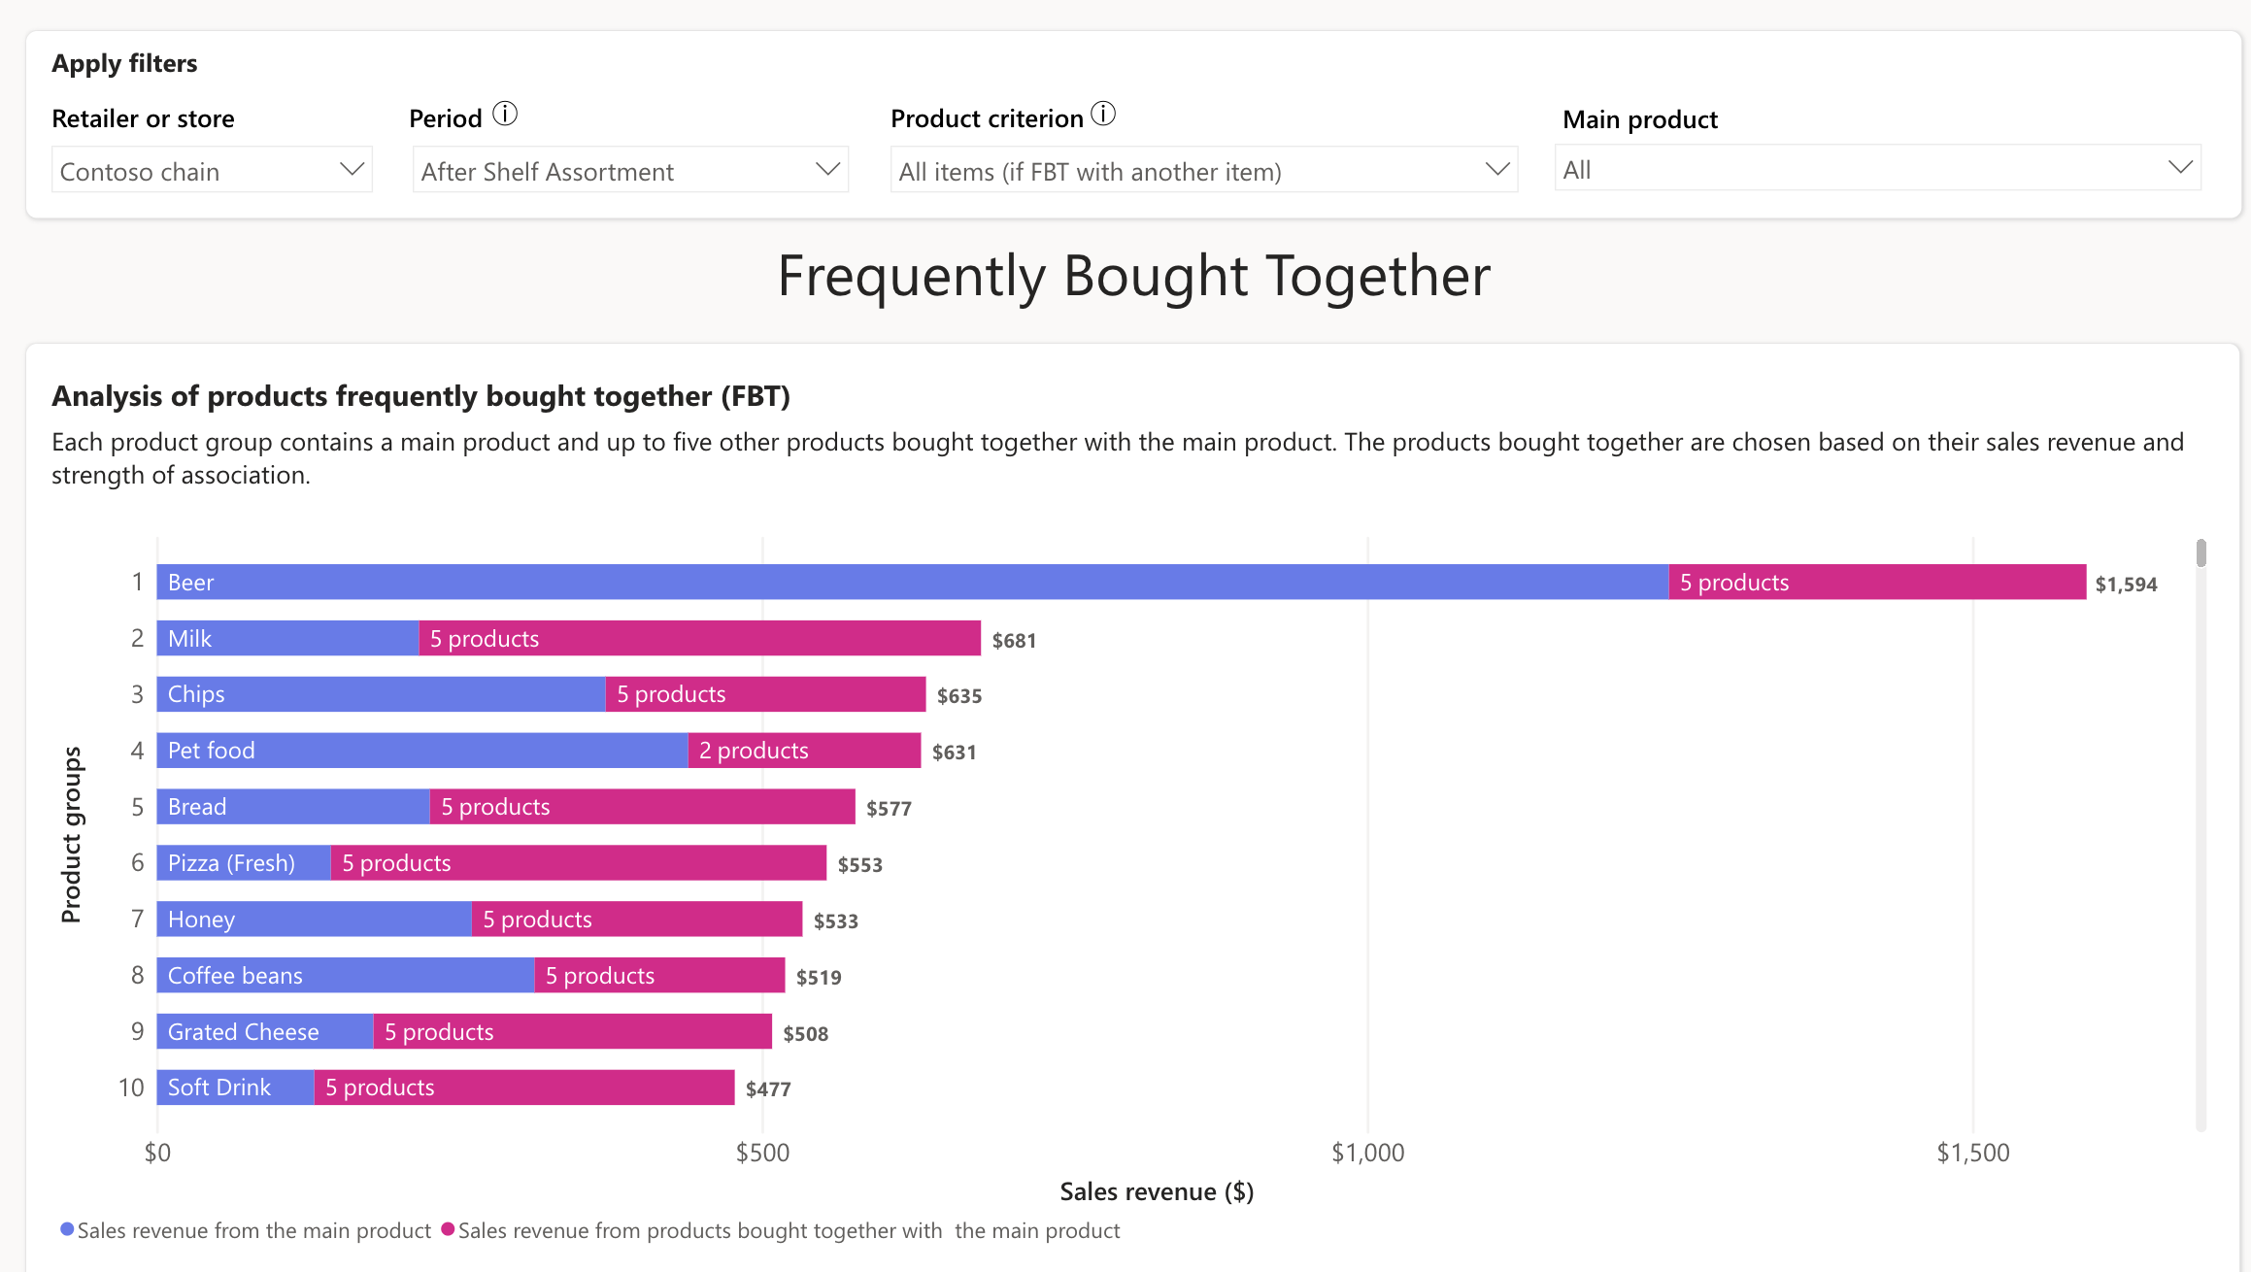Select the Honey main product segment
Viewport: 2251px width, 1272px height.
click(311, 919)
